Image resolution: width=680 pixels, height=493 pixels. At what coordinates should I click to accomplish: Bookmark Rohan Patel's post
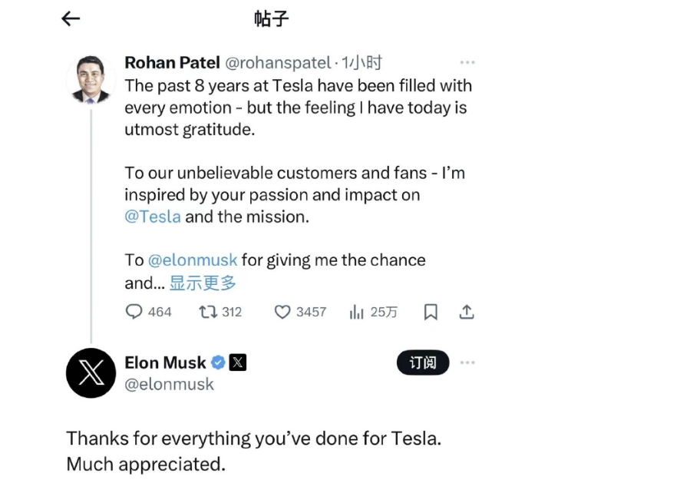click(x=431, y=312)
